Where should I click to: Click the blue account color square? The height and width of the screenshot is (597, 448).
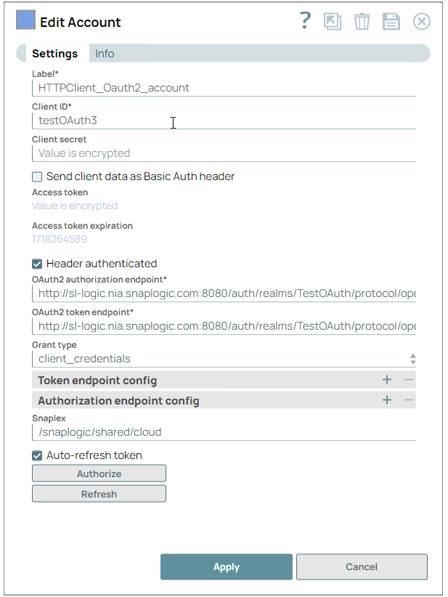(x=25, y=20)
